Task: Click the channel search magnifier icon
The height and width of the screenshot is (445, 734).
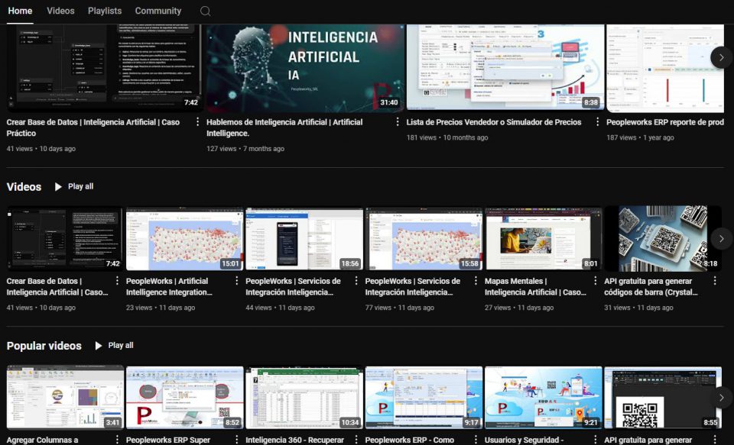Action: (205, 11)
